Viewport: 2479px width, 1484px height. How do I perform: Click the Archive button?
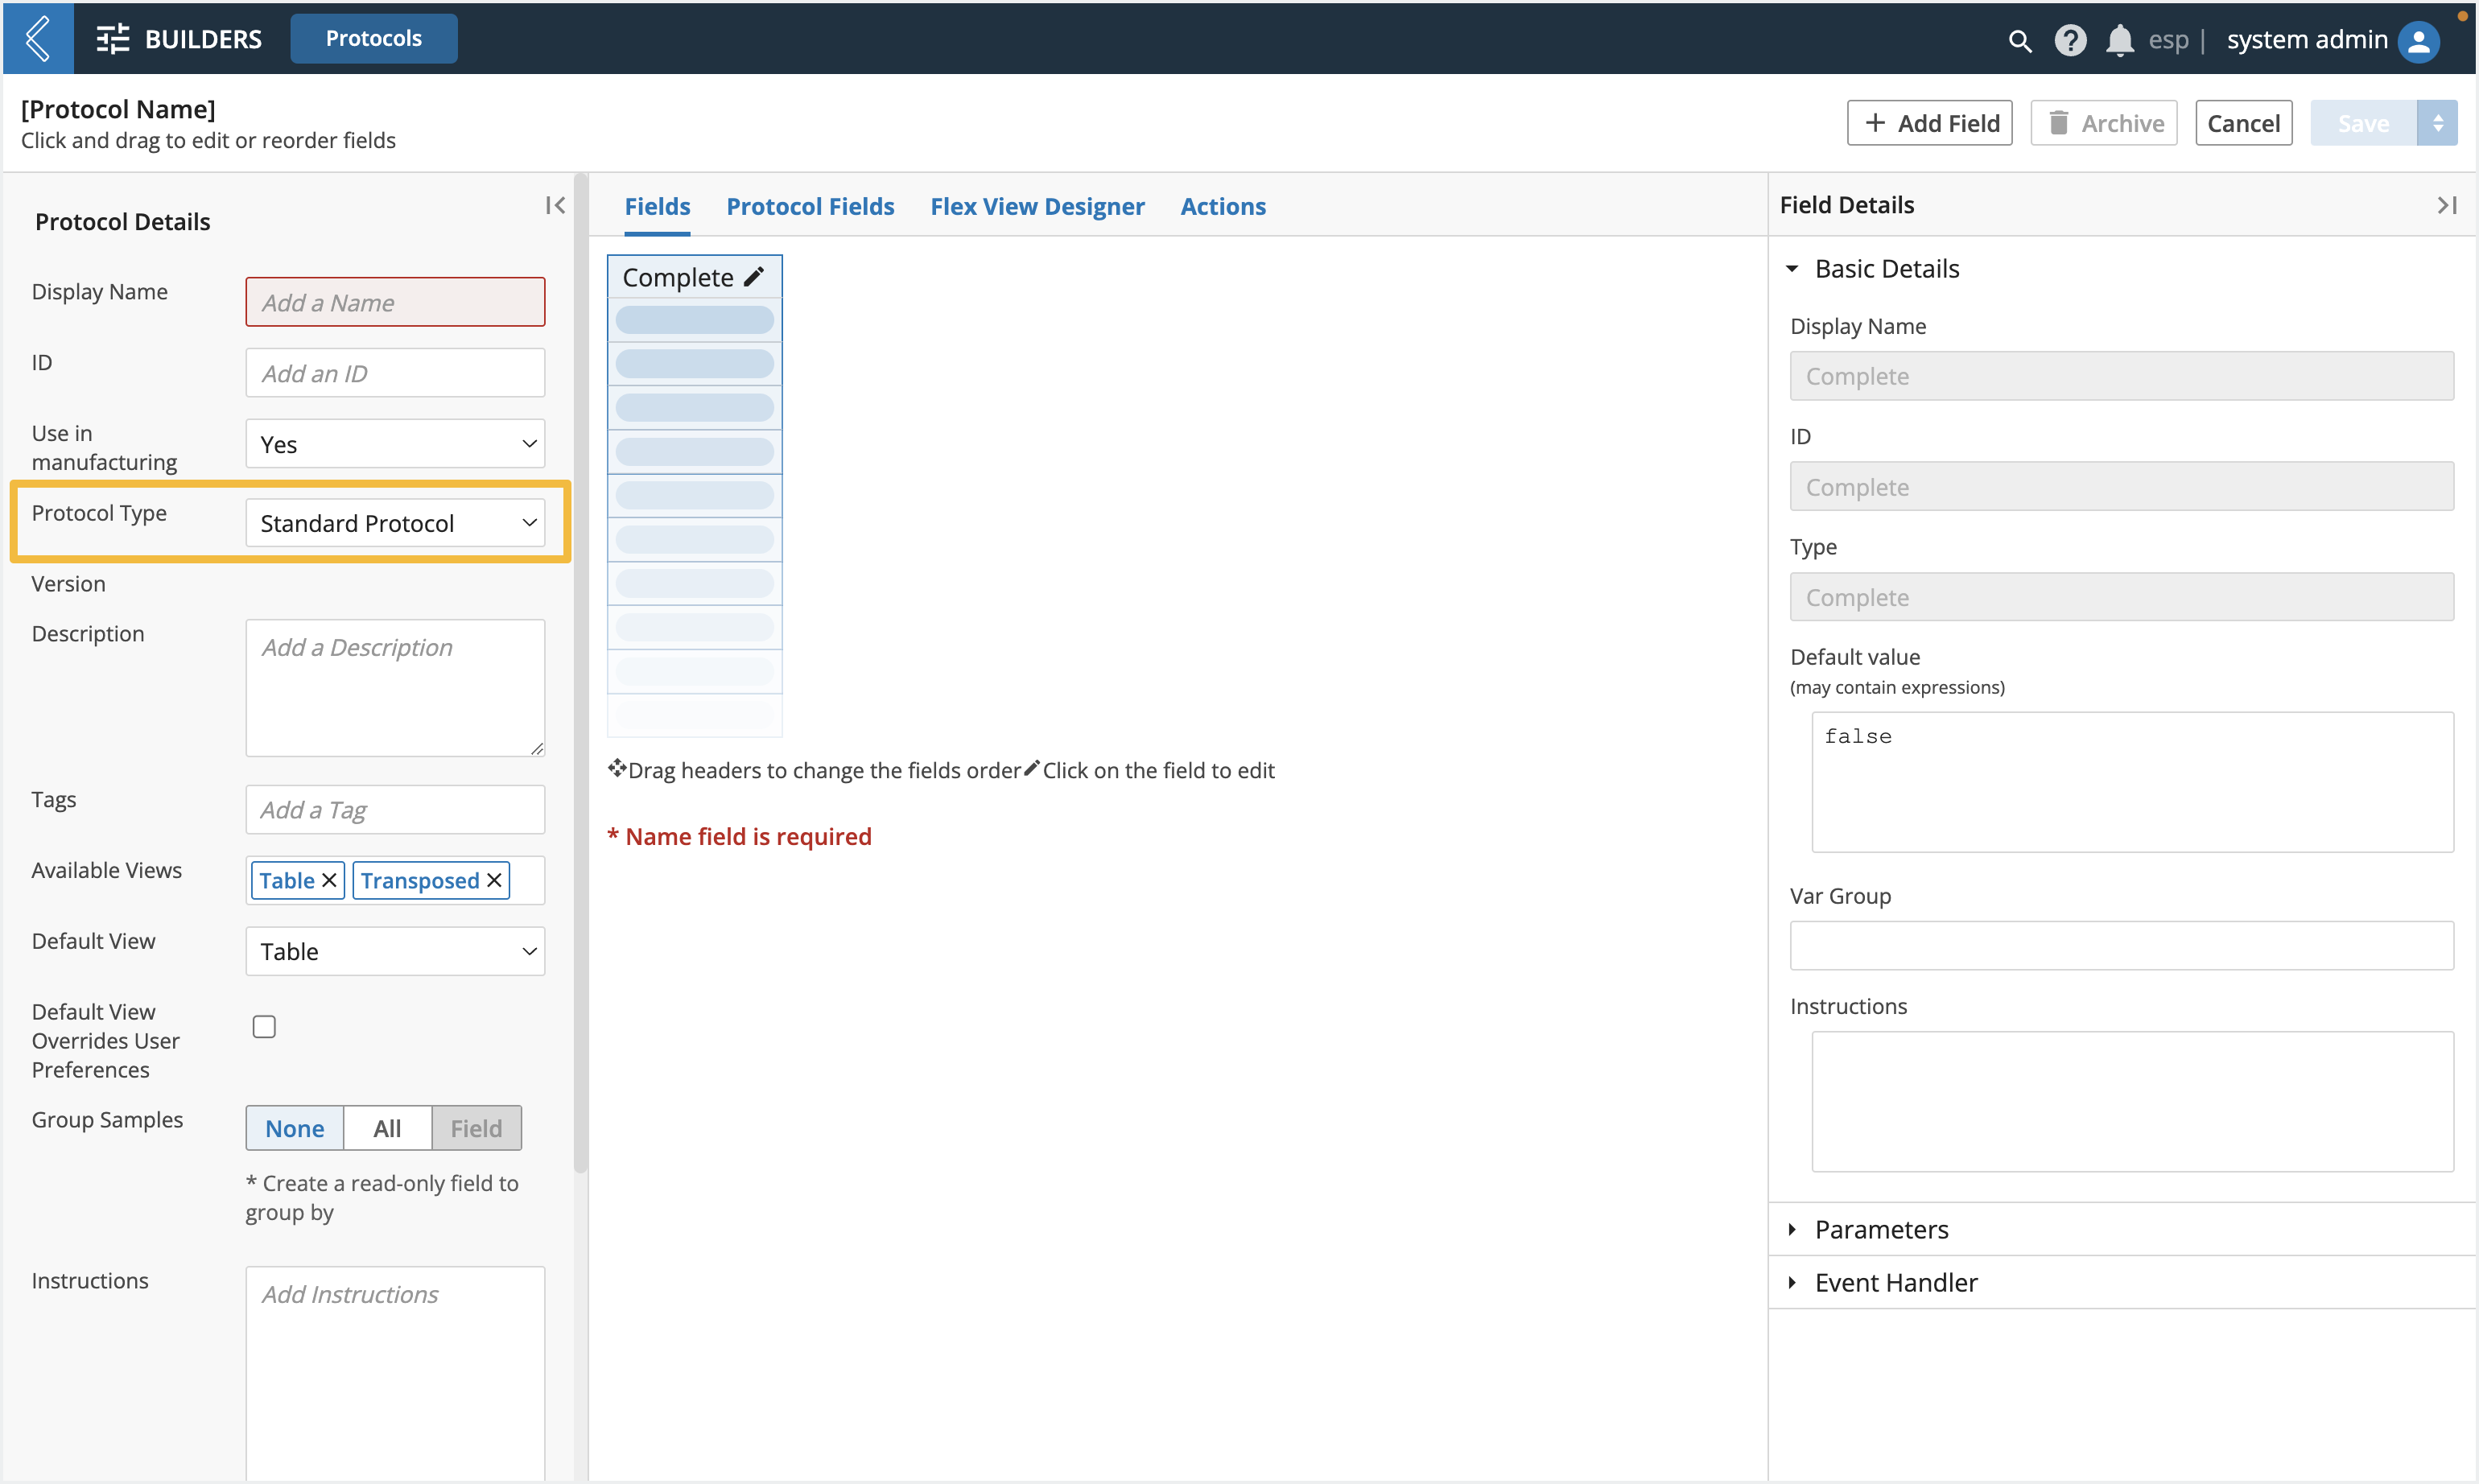pyautogui.click(x=2103, y=123)
